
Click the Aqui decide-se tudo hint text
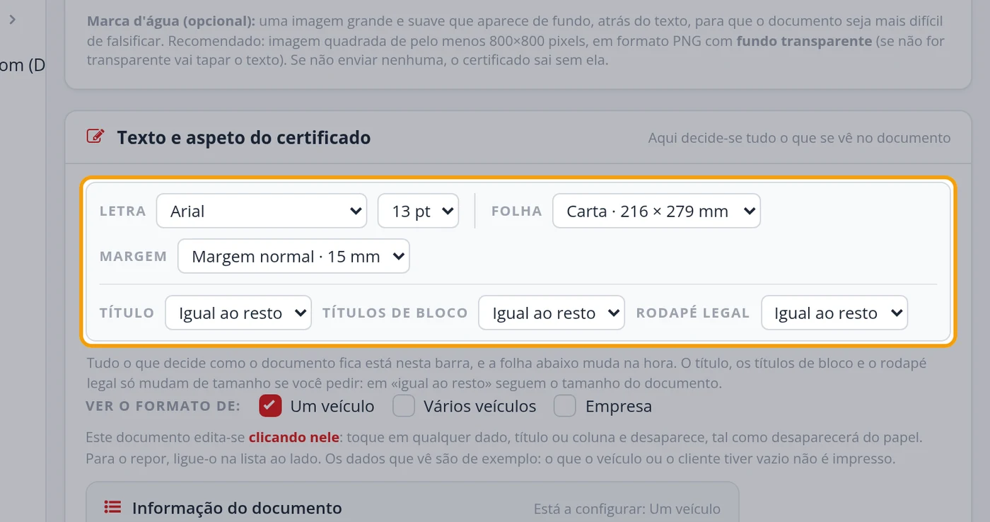[x=800, y=137]
